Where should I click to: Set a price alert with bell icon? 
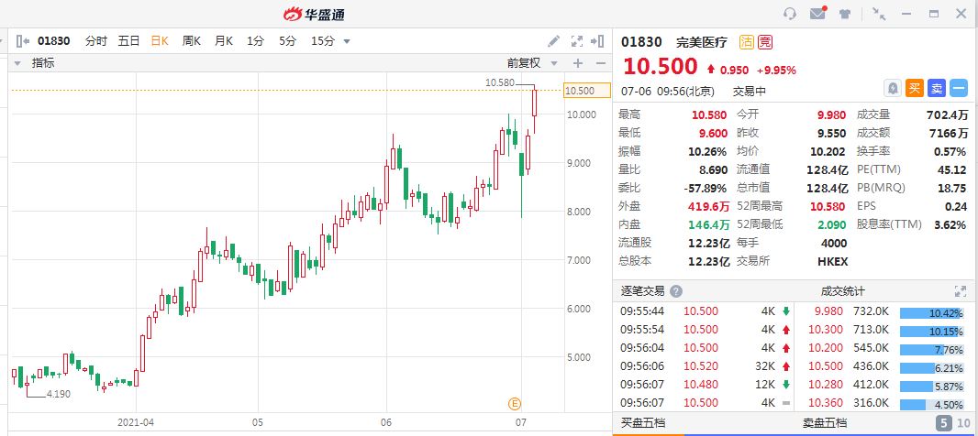[x=892, y=88]
